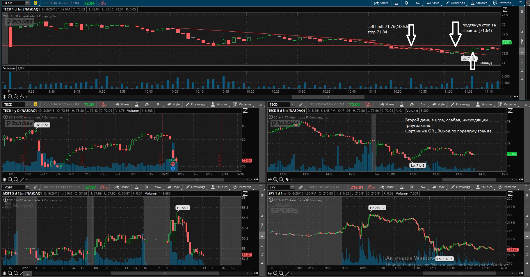Screen dimensions: 530x277
Task: Open the symbol dropdown in TECD 5m chart
Action: (x=292, y=104)
